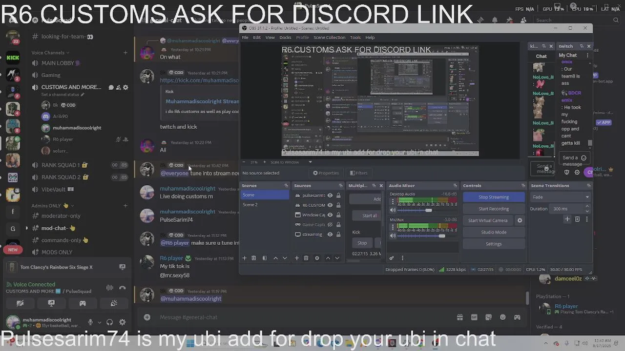Move scene down in Scenes panel
Viewport: 625px width, 351px height.
pyautogui.click(x=285, y=258)
